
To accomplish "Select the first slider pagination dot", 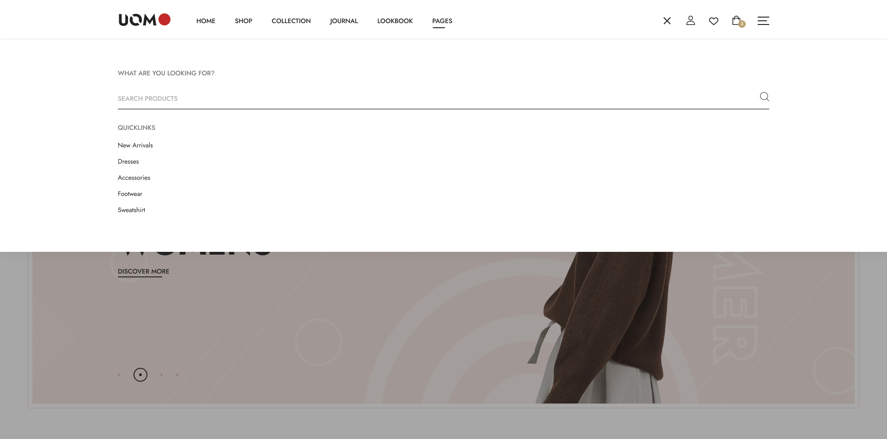I will point(119,375).
